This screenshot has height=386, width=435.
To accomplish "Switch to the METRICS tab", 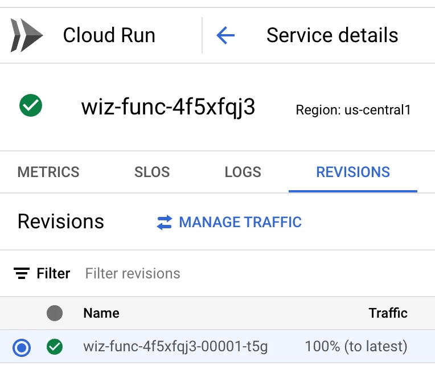I will 48,172.
